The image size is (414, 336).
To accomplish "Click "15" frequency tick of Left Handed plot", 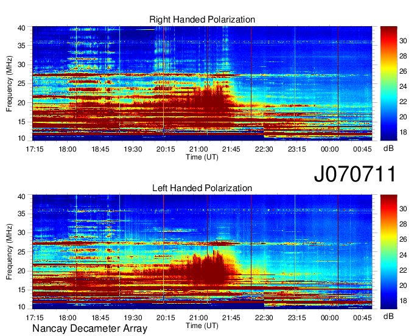I will pyautogui.click(x=21, y=290).
